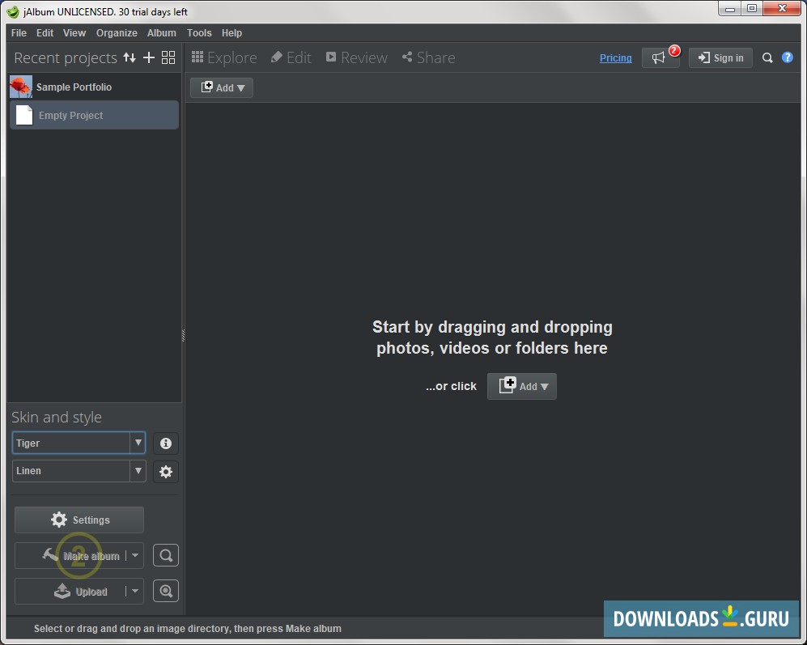Show skin info with the i icon

[x=166, y=443]
